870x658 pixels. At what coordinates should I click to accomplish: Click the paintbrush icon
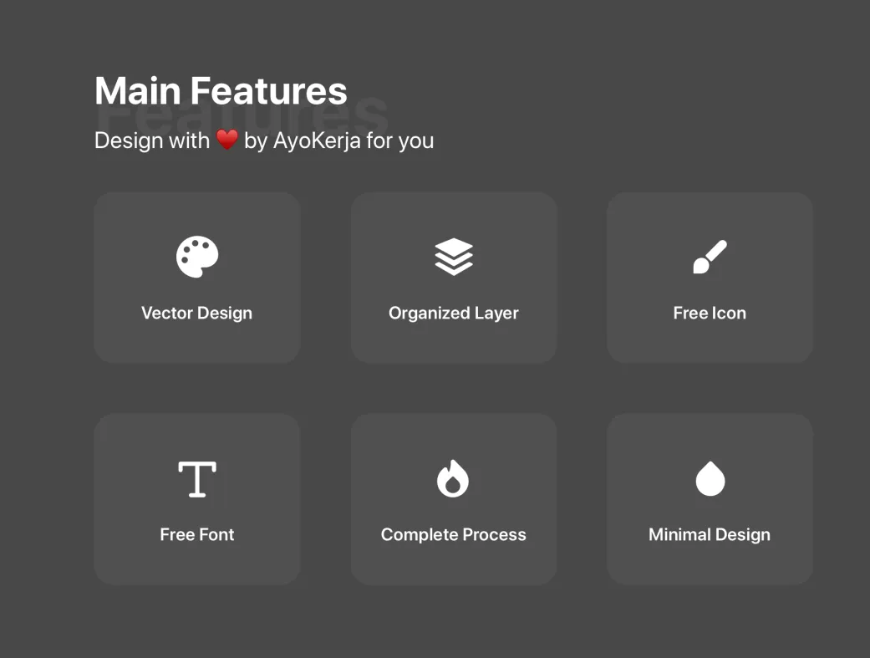coord(710,257)
